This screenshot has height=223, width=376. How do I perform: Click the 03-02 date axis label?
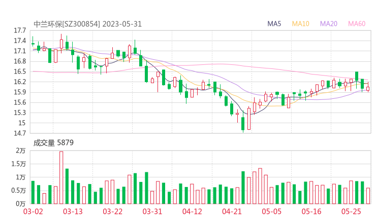[x=33, y=211]
